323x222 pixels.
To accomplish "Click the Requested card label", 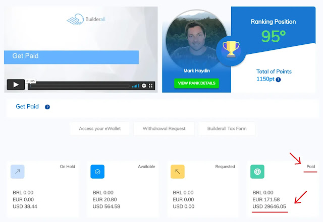I will click(225, 167).
